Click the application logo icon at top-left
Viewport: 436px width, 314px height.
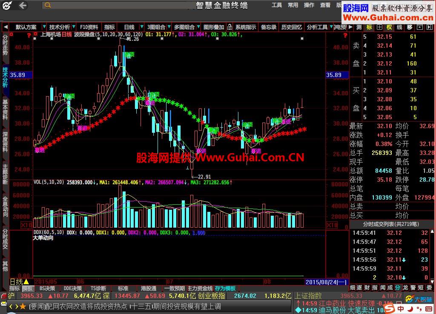7,5
